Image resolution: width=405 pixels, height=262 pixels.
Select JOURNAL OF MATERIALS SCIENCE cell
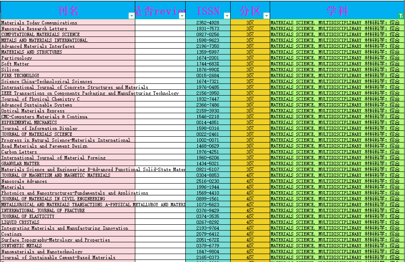pos(68,134)
